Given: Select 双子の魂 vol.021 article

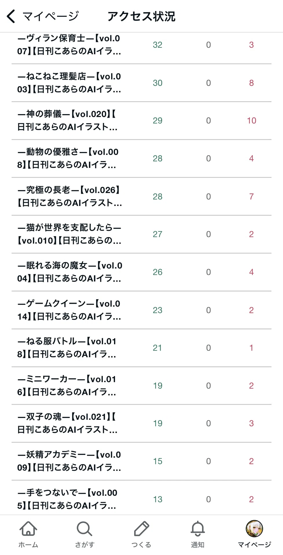Looking at the screenshot, I should (141, 423).
